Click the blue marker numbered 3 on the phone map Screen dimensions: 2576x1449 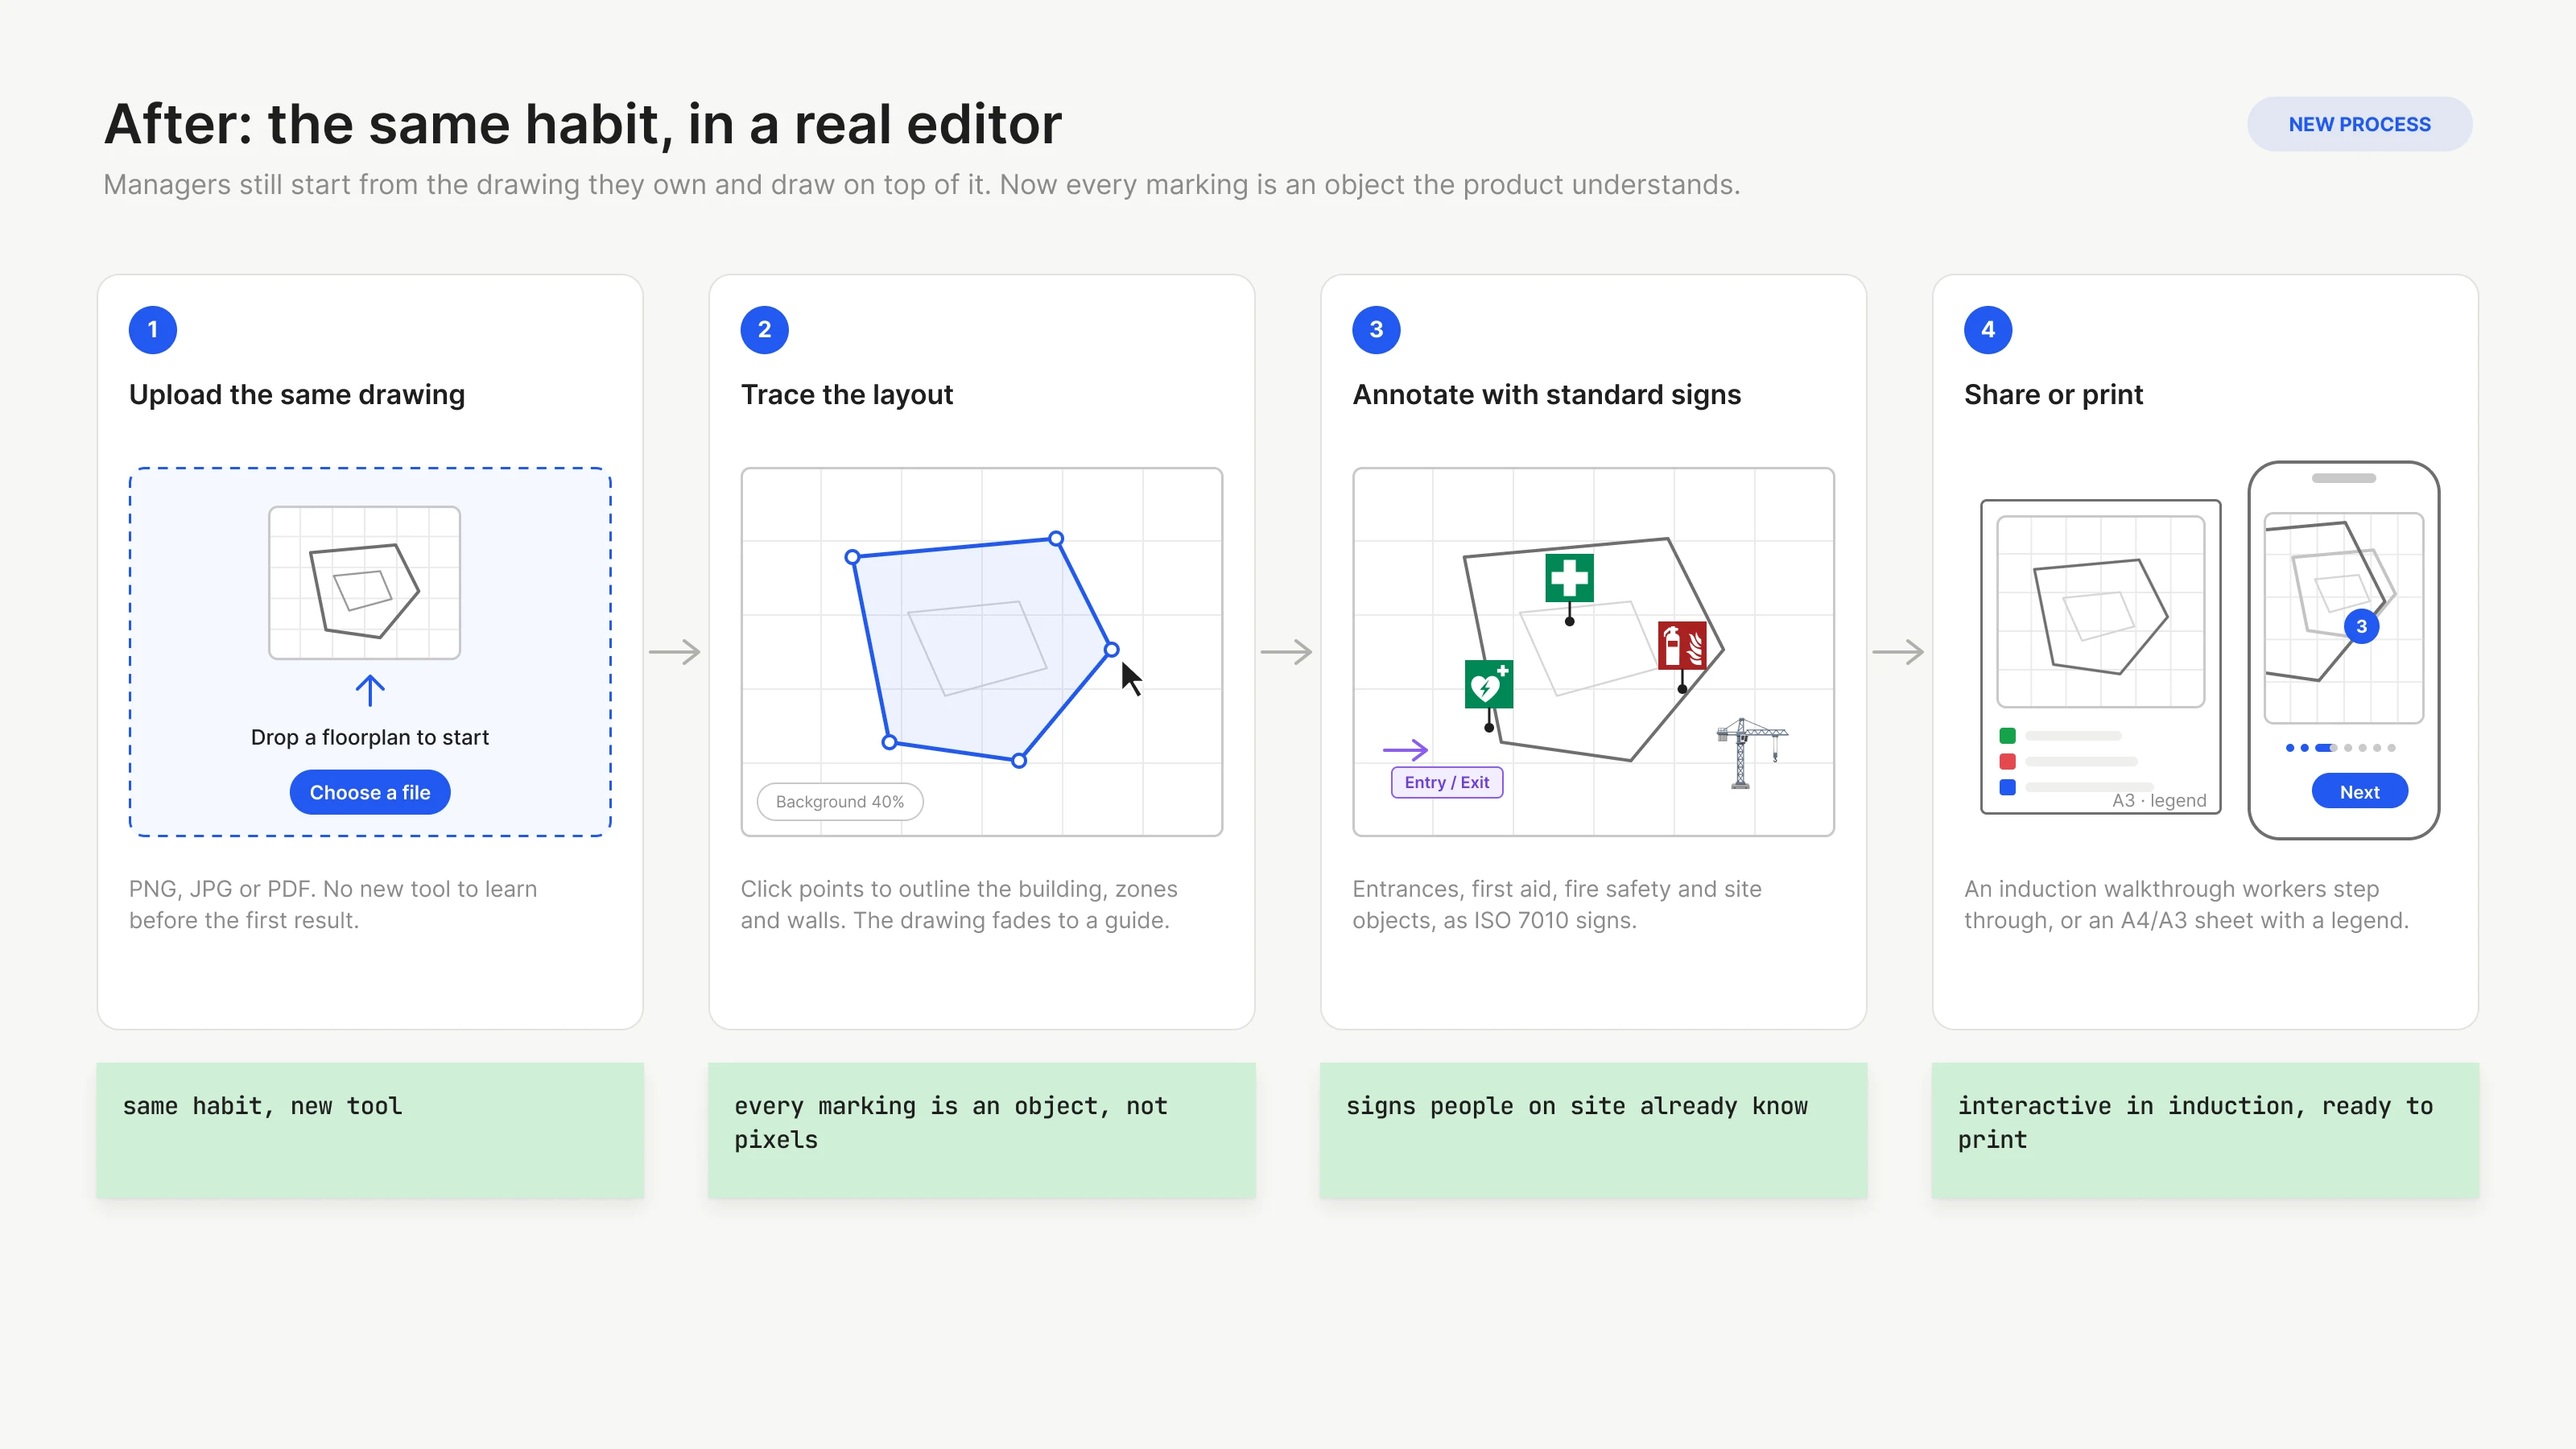(2361, 626)
